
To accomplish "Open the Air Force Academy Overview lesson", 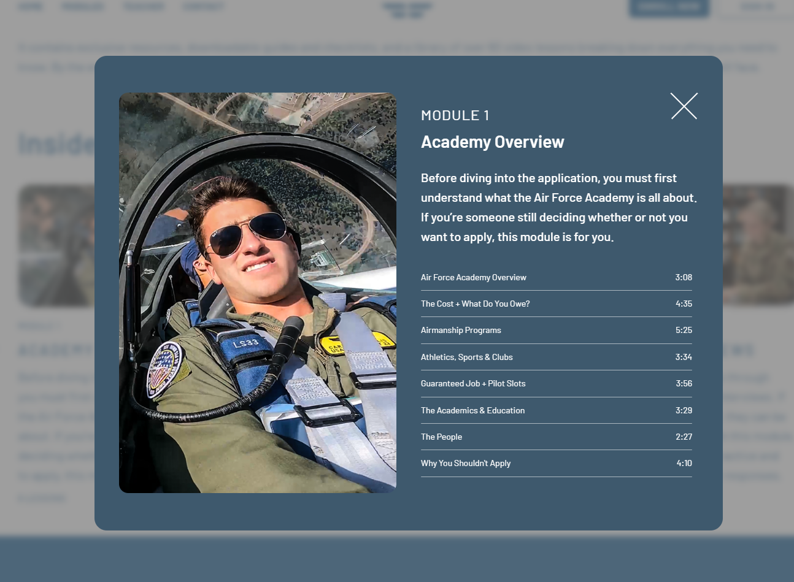I will point(557,277).
